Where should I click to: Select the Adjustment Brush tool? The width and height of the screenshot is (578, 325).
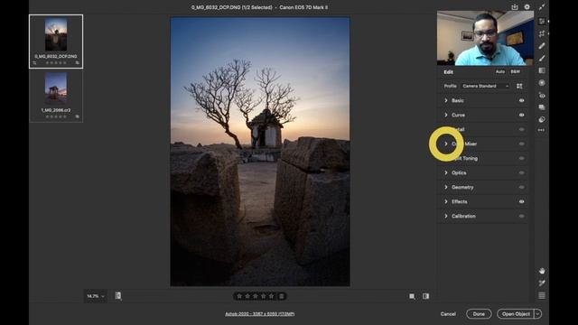[542, 58]
